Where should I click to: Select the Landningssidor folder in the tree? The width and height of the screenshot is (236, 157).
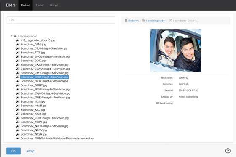(x=27, y=36)
